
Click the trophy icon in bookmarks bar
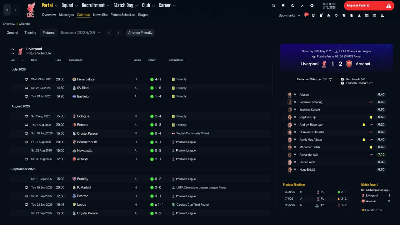coord(344,15)
